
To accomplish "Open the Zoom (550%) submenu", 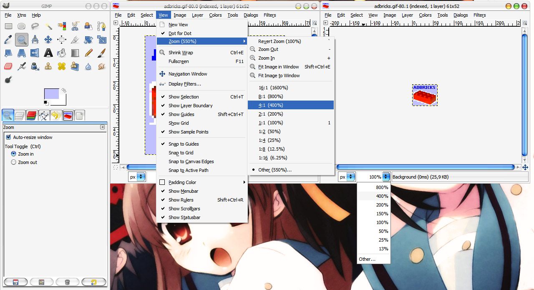I will (202, 41).
